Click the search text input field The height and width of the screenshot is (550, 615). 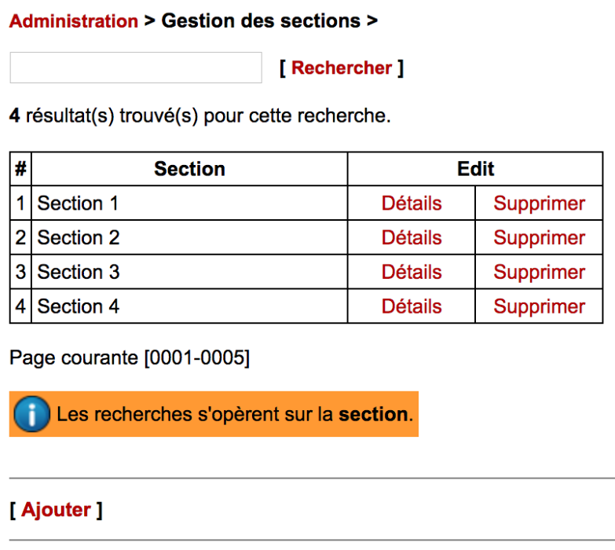coord(136,68)
